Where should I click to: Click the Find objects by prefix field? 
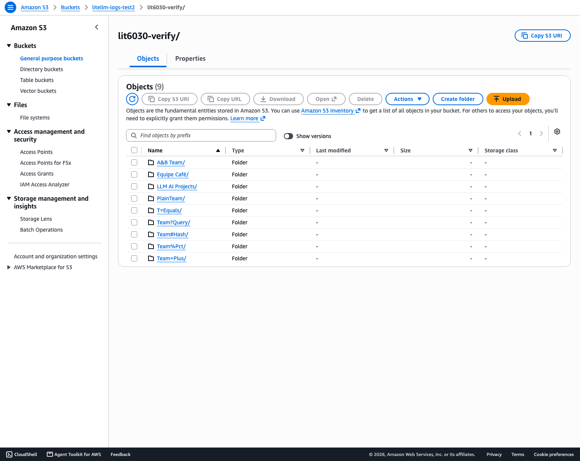click(201, 135)
